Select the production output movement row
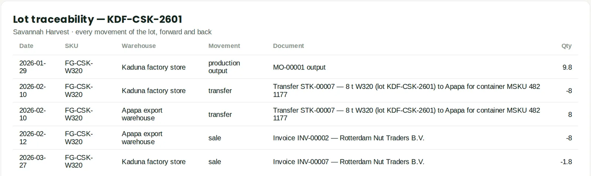The height and width of the screenshot is (176, 591). (x=295, y=67)
